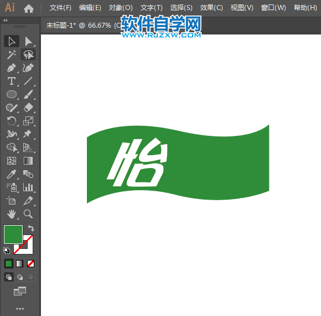Select the Selection tool (black arrow)
Viewport: 321px width, 316px height.
(x=12, y=41)
